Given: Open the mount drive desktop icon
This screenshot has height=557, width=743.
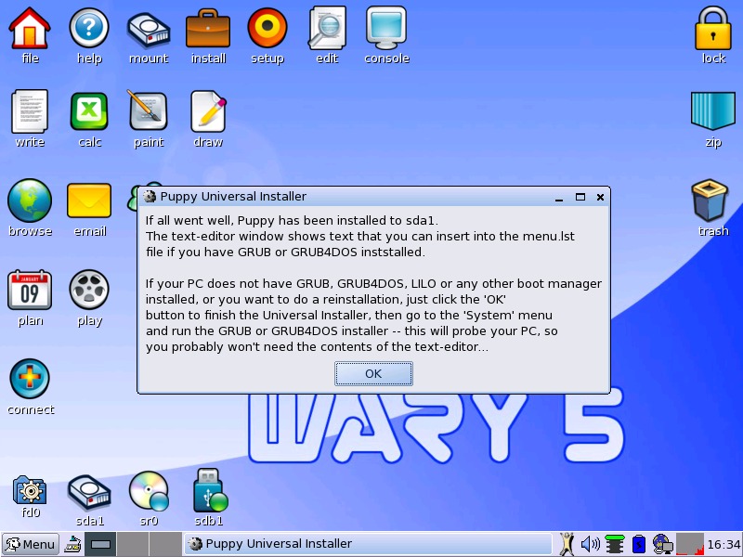Looking at the screenshot, I should coord(149,31).
